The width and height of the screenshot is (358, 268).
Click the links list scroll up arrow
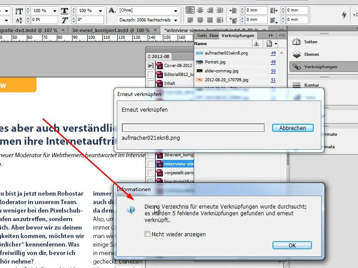tap(282, 53)
